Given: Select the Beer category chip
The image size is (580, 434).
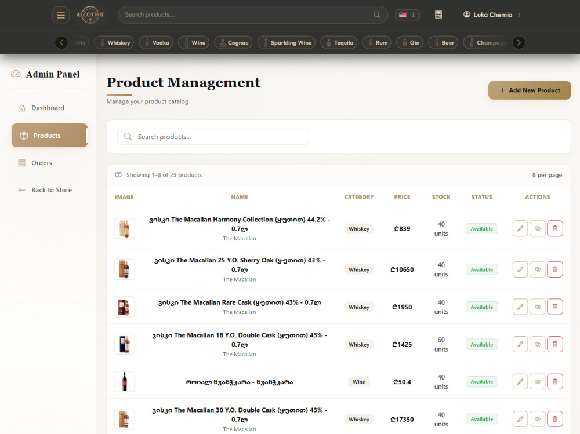Looking at the screenshot, I should coord(443,42).
